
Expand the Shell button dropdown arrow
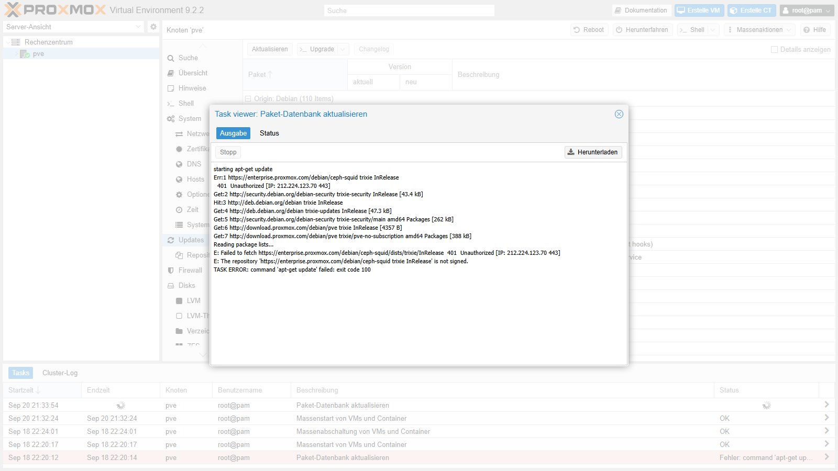[x=713, y=30]
